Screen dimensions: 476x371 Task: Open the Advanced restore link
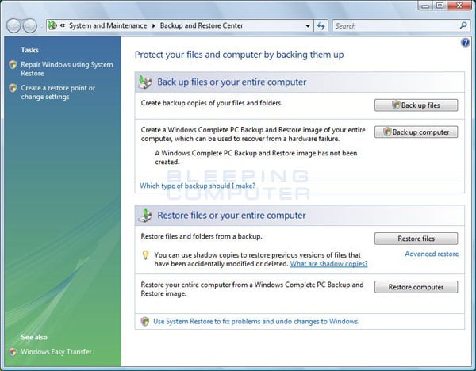click(x=432, y=254)
